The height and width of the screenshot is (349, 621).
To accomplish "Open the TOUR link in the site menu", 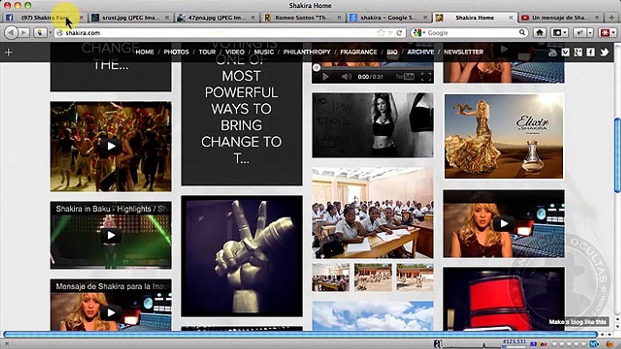I will (207, 52).
